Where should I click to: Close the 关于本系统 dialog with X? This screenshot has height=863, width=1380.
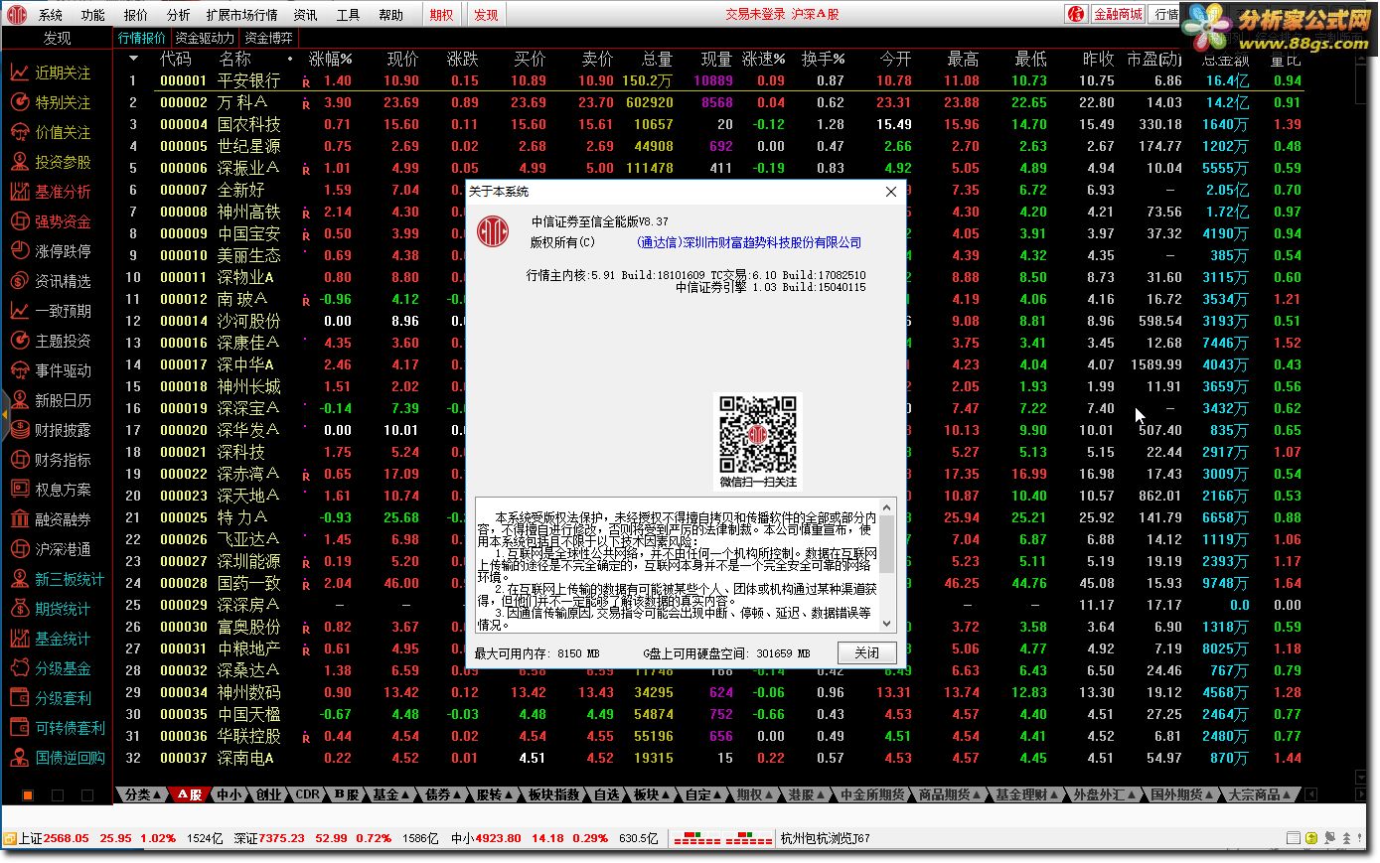(x=891, y=192)
